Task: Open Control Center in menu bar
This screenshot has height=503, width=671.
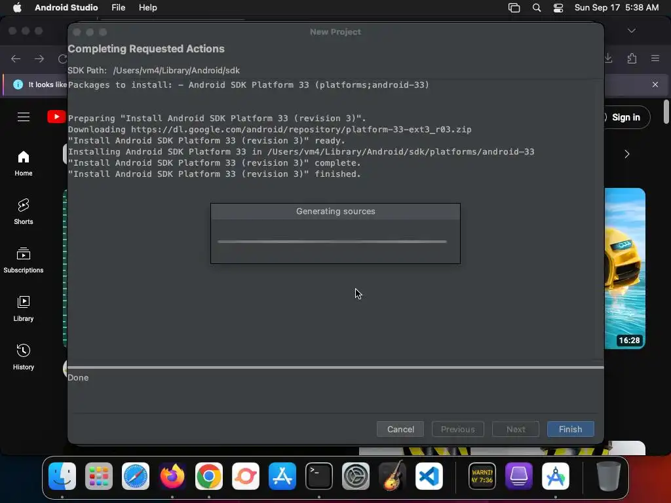Action: (558, 8)
